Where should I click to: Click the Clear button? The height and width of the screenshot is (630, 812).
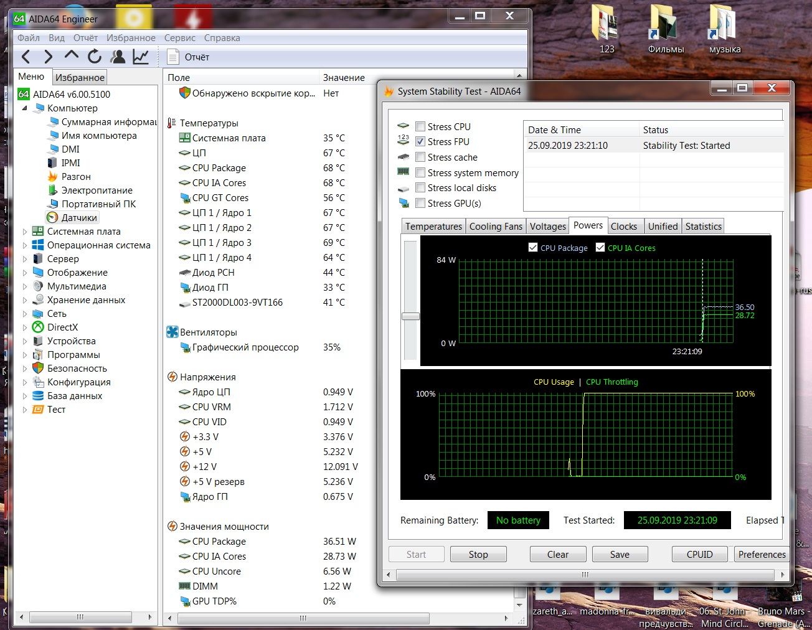point(558,555)
